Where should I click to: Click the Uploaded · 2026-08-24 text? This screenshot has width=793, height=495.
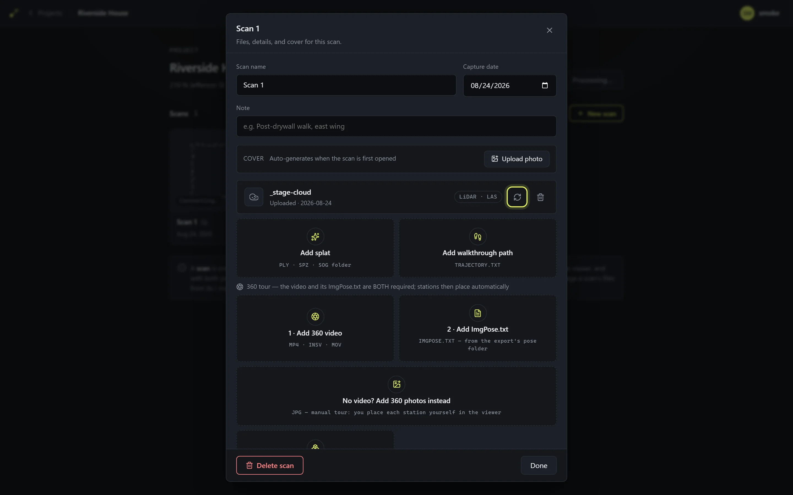pos(300,203)
